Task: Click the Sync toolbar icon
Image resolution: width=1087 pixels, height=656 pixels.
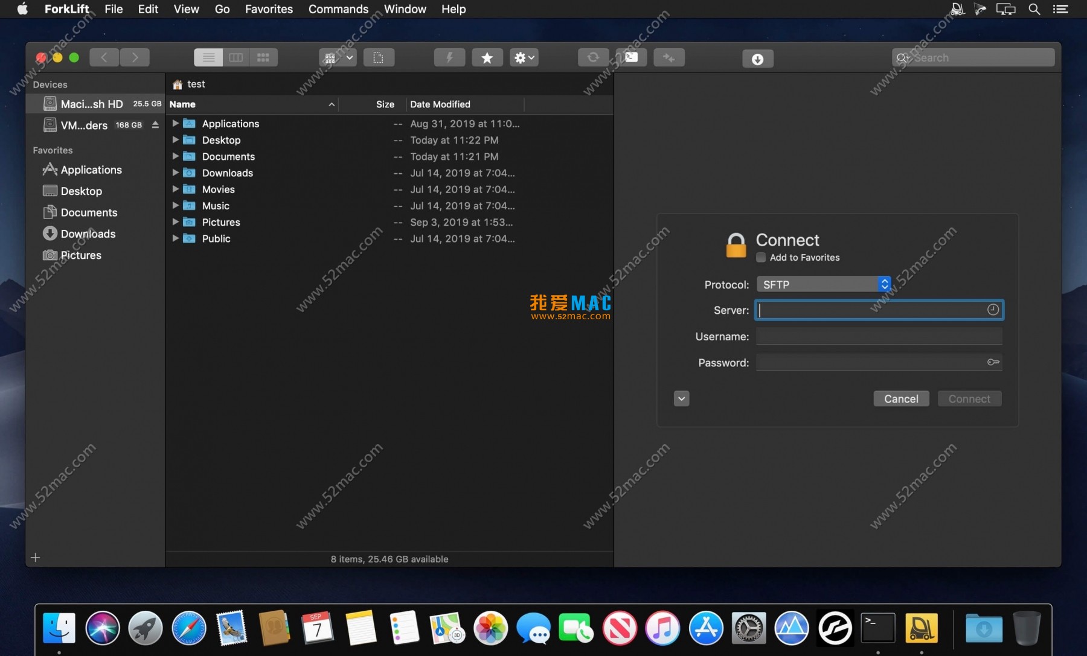Action: tap(593, 57)
